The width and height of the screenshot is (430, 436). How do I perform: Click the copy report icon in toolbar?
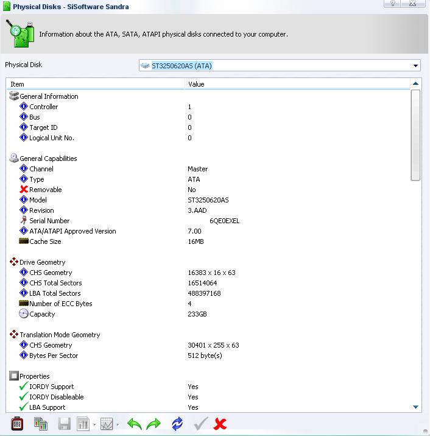point(41,424)
